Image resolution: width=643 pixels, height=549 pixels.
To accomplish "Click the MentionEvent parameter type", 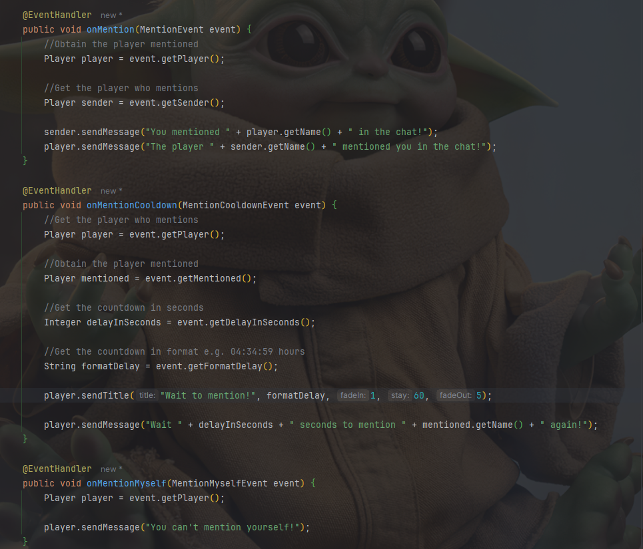I will [x=172, y=29].
